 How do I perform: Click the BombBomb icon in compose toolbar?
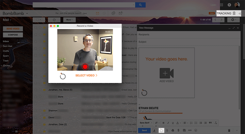pos(161,130)
